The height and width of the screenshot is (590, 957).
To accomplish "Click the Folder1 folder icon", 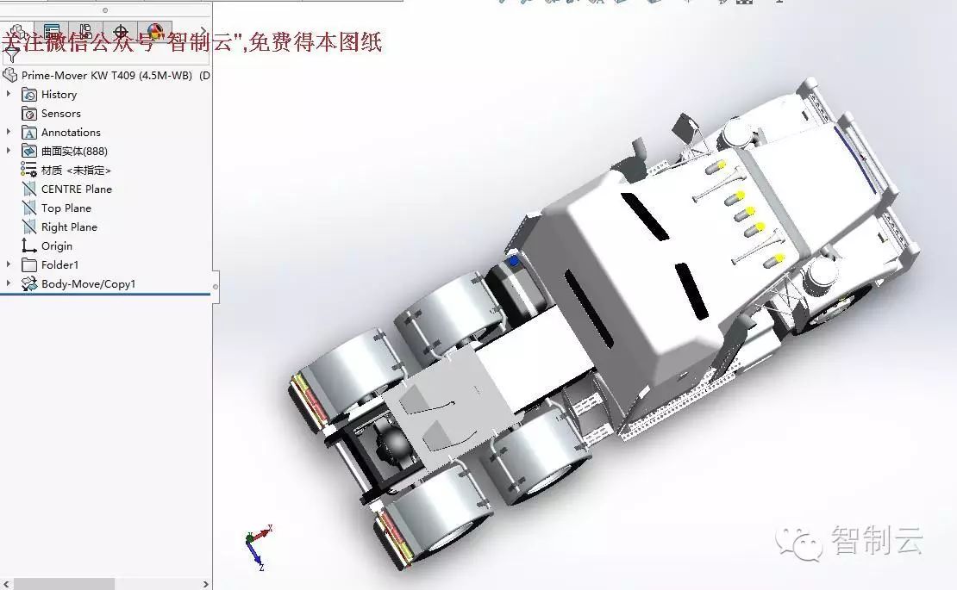I will (28, 264).
